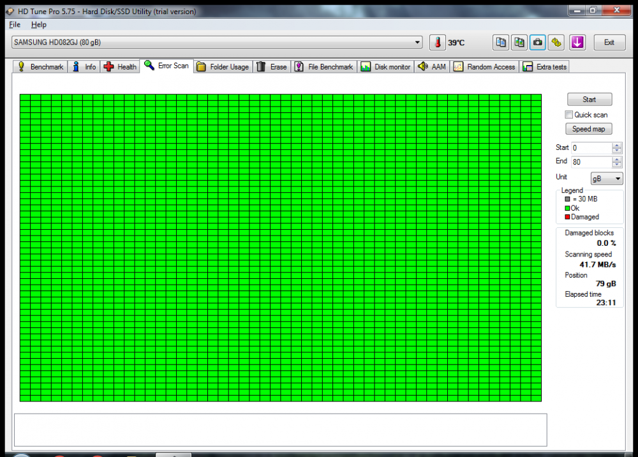
Task: Click the copy text to clipboard icon
Action: tap(501, 43)
